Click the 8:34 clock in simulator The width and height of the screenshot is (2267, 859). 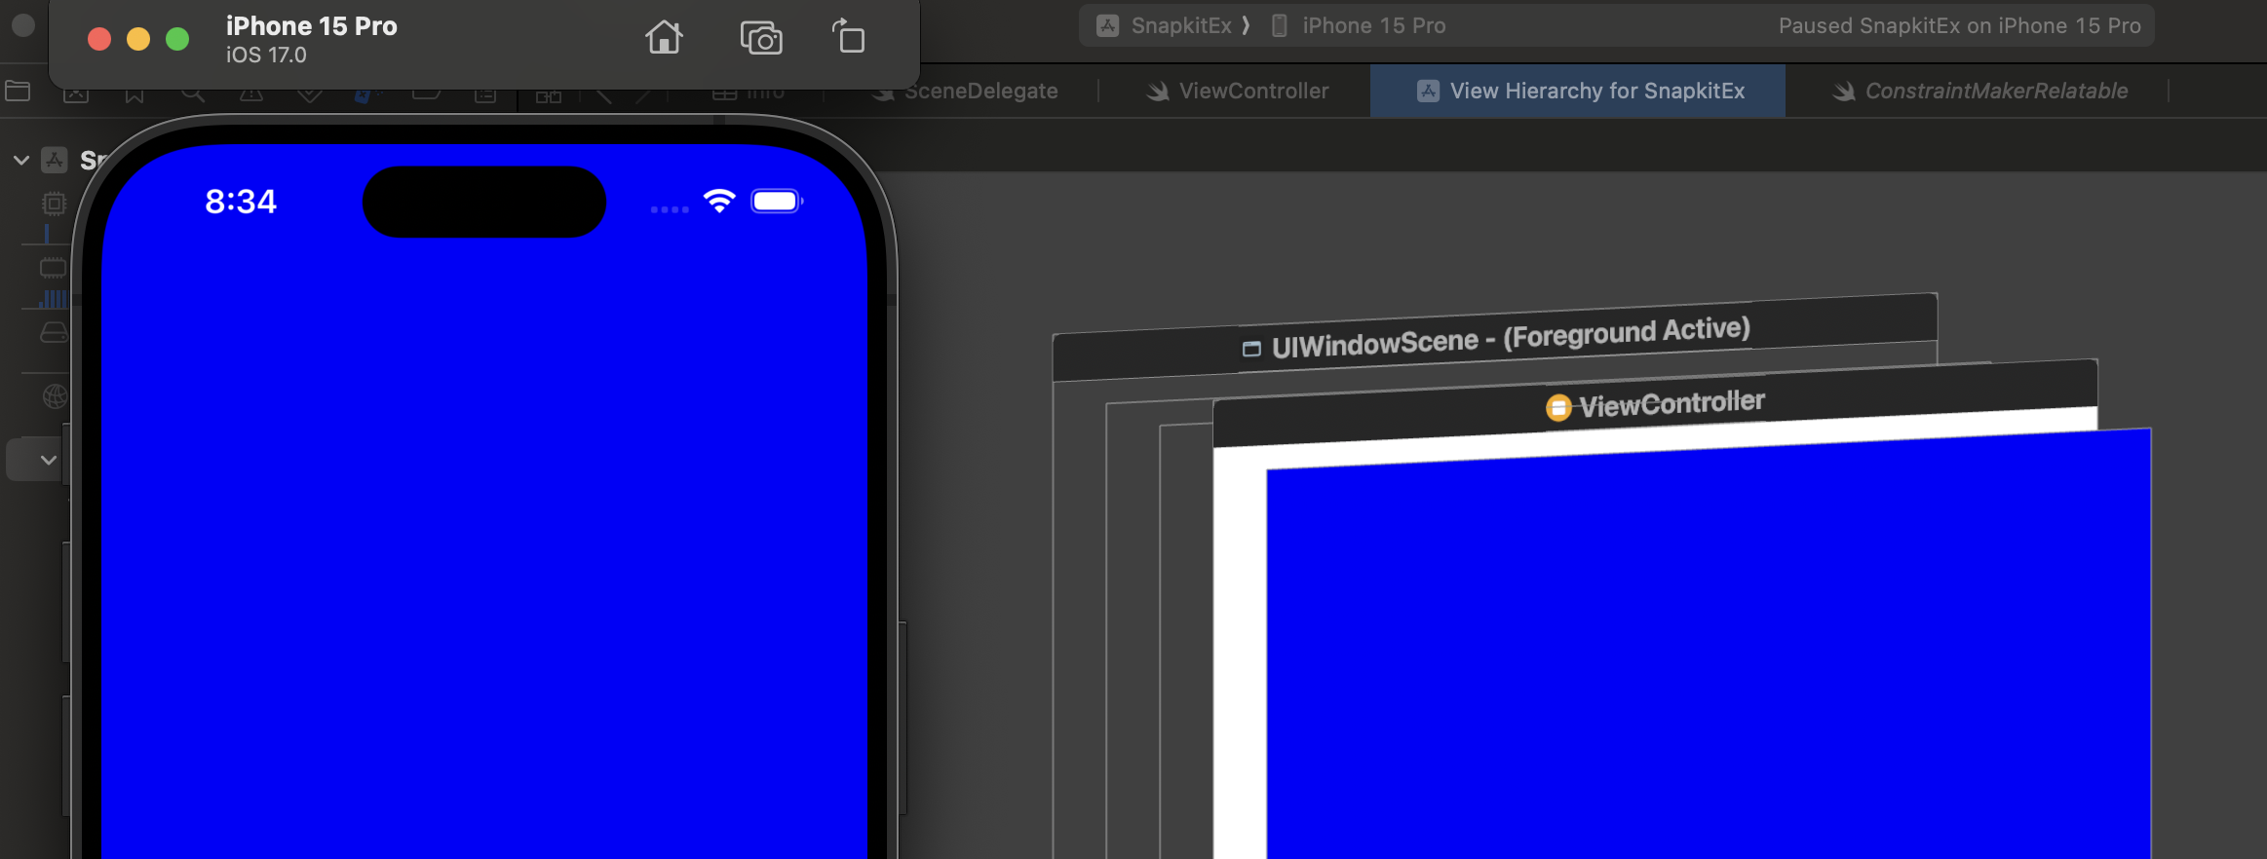(x=241, y=202)
